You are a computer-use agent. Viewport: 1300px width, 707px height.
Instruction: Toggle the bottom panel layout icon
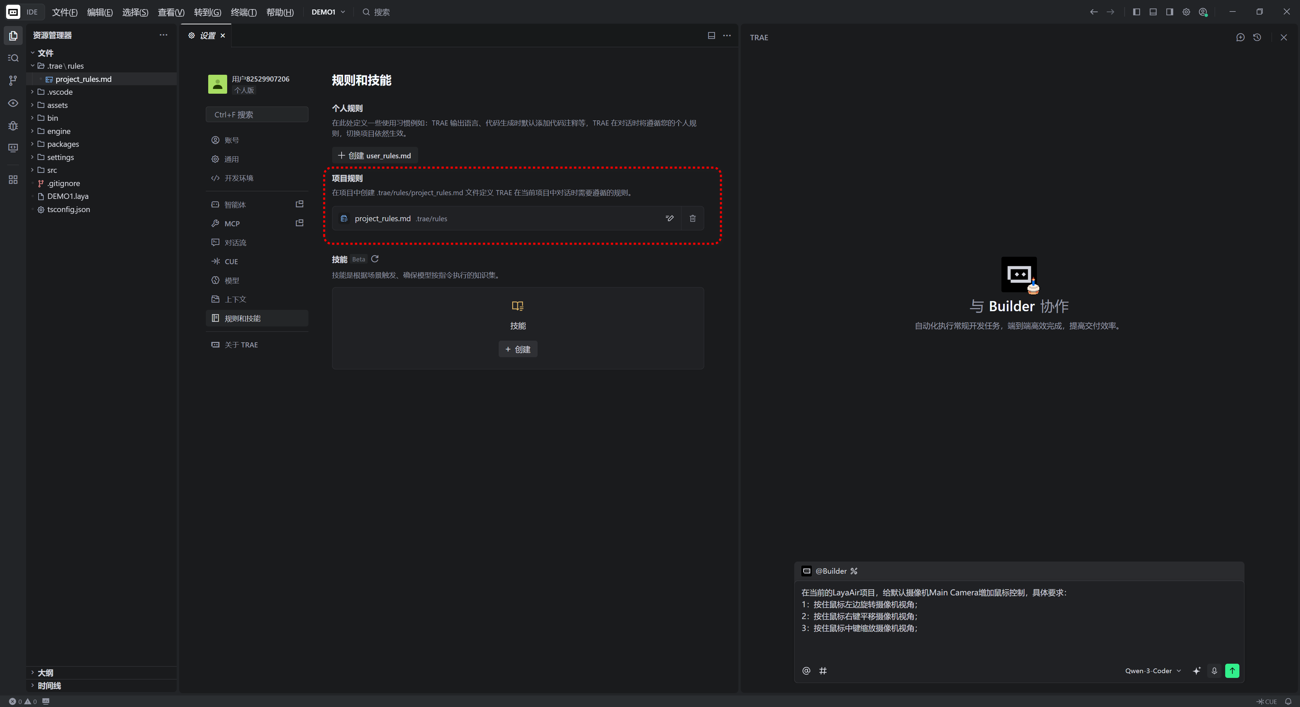coord(1153,12)
